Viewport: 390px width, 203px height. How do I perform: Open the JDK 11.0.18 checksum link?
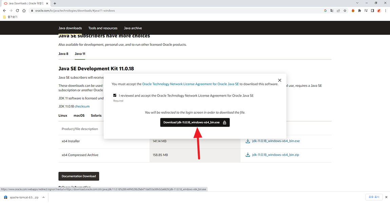(x=82, y=106)
